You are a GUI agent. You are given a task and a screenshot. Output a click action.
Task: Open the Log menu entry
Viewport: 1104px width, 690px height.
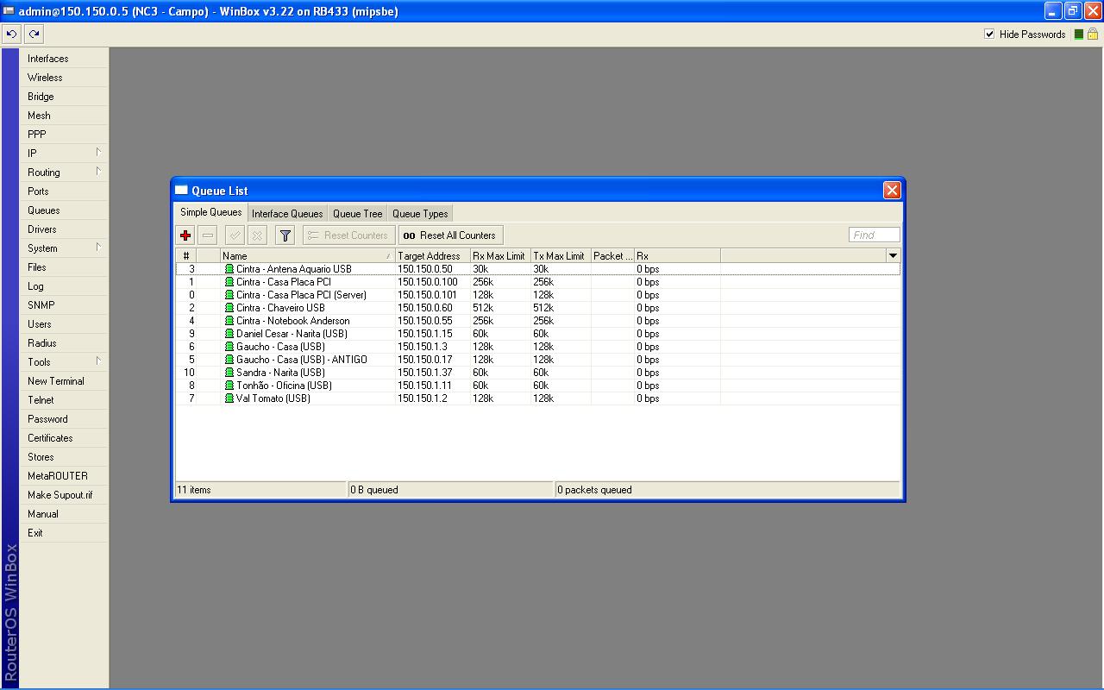[65, 286]
